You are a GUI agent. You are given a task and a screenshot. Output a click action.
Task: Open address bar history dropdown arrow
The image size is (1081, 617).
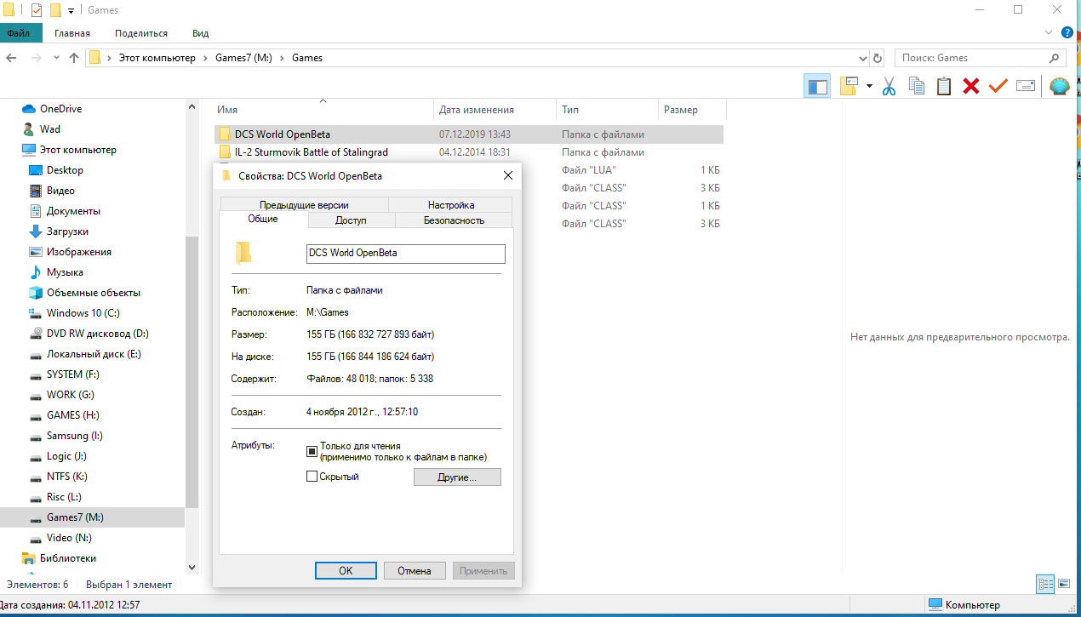click(862, 58)
